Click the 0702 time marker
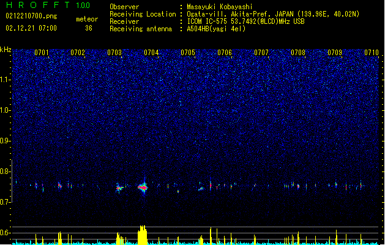385x245 pixels. click(x=78, y=53)
